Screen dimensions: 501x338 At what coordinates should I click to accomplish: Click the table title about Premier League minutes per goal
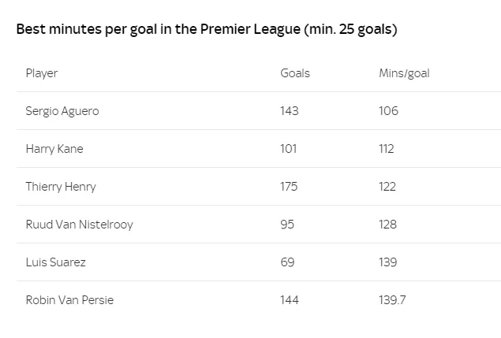tap(207, 29)
